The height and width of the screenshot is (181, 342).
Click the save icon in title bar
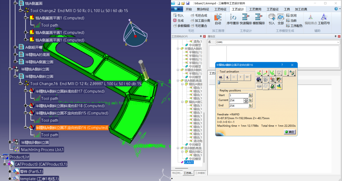tap(188, 3)
